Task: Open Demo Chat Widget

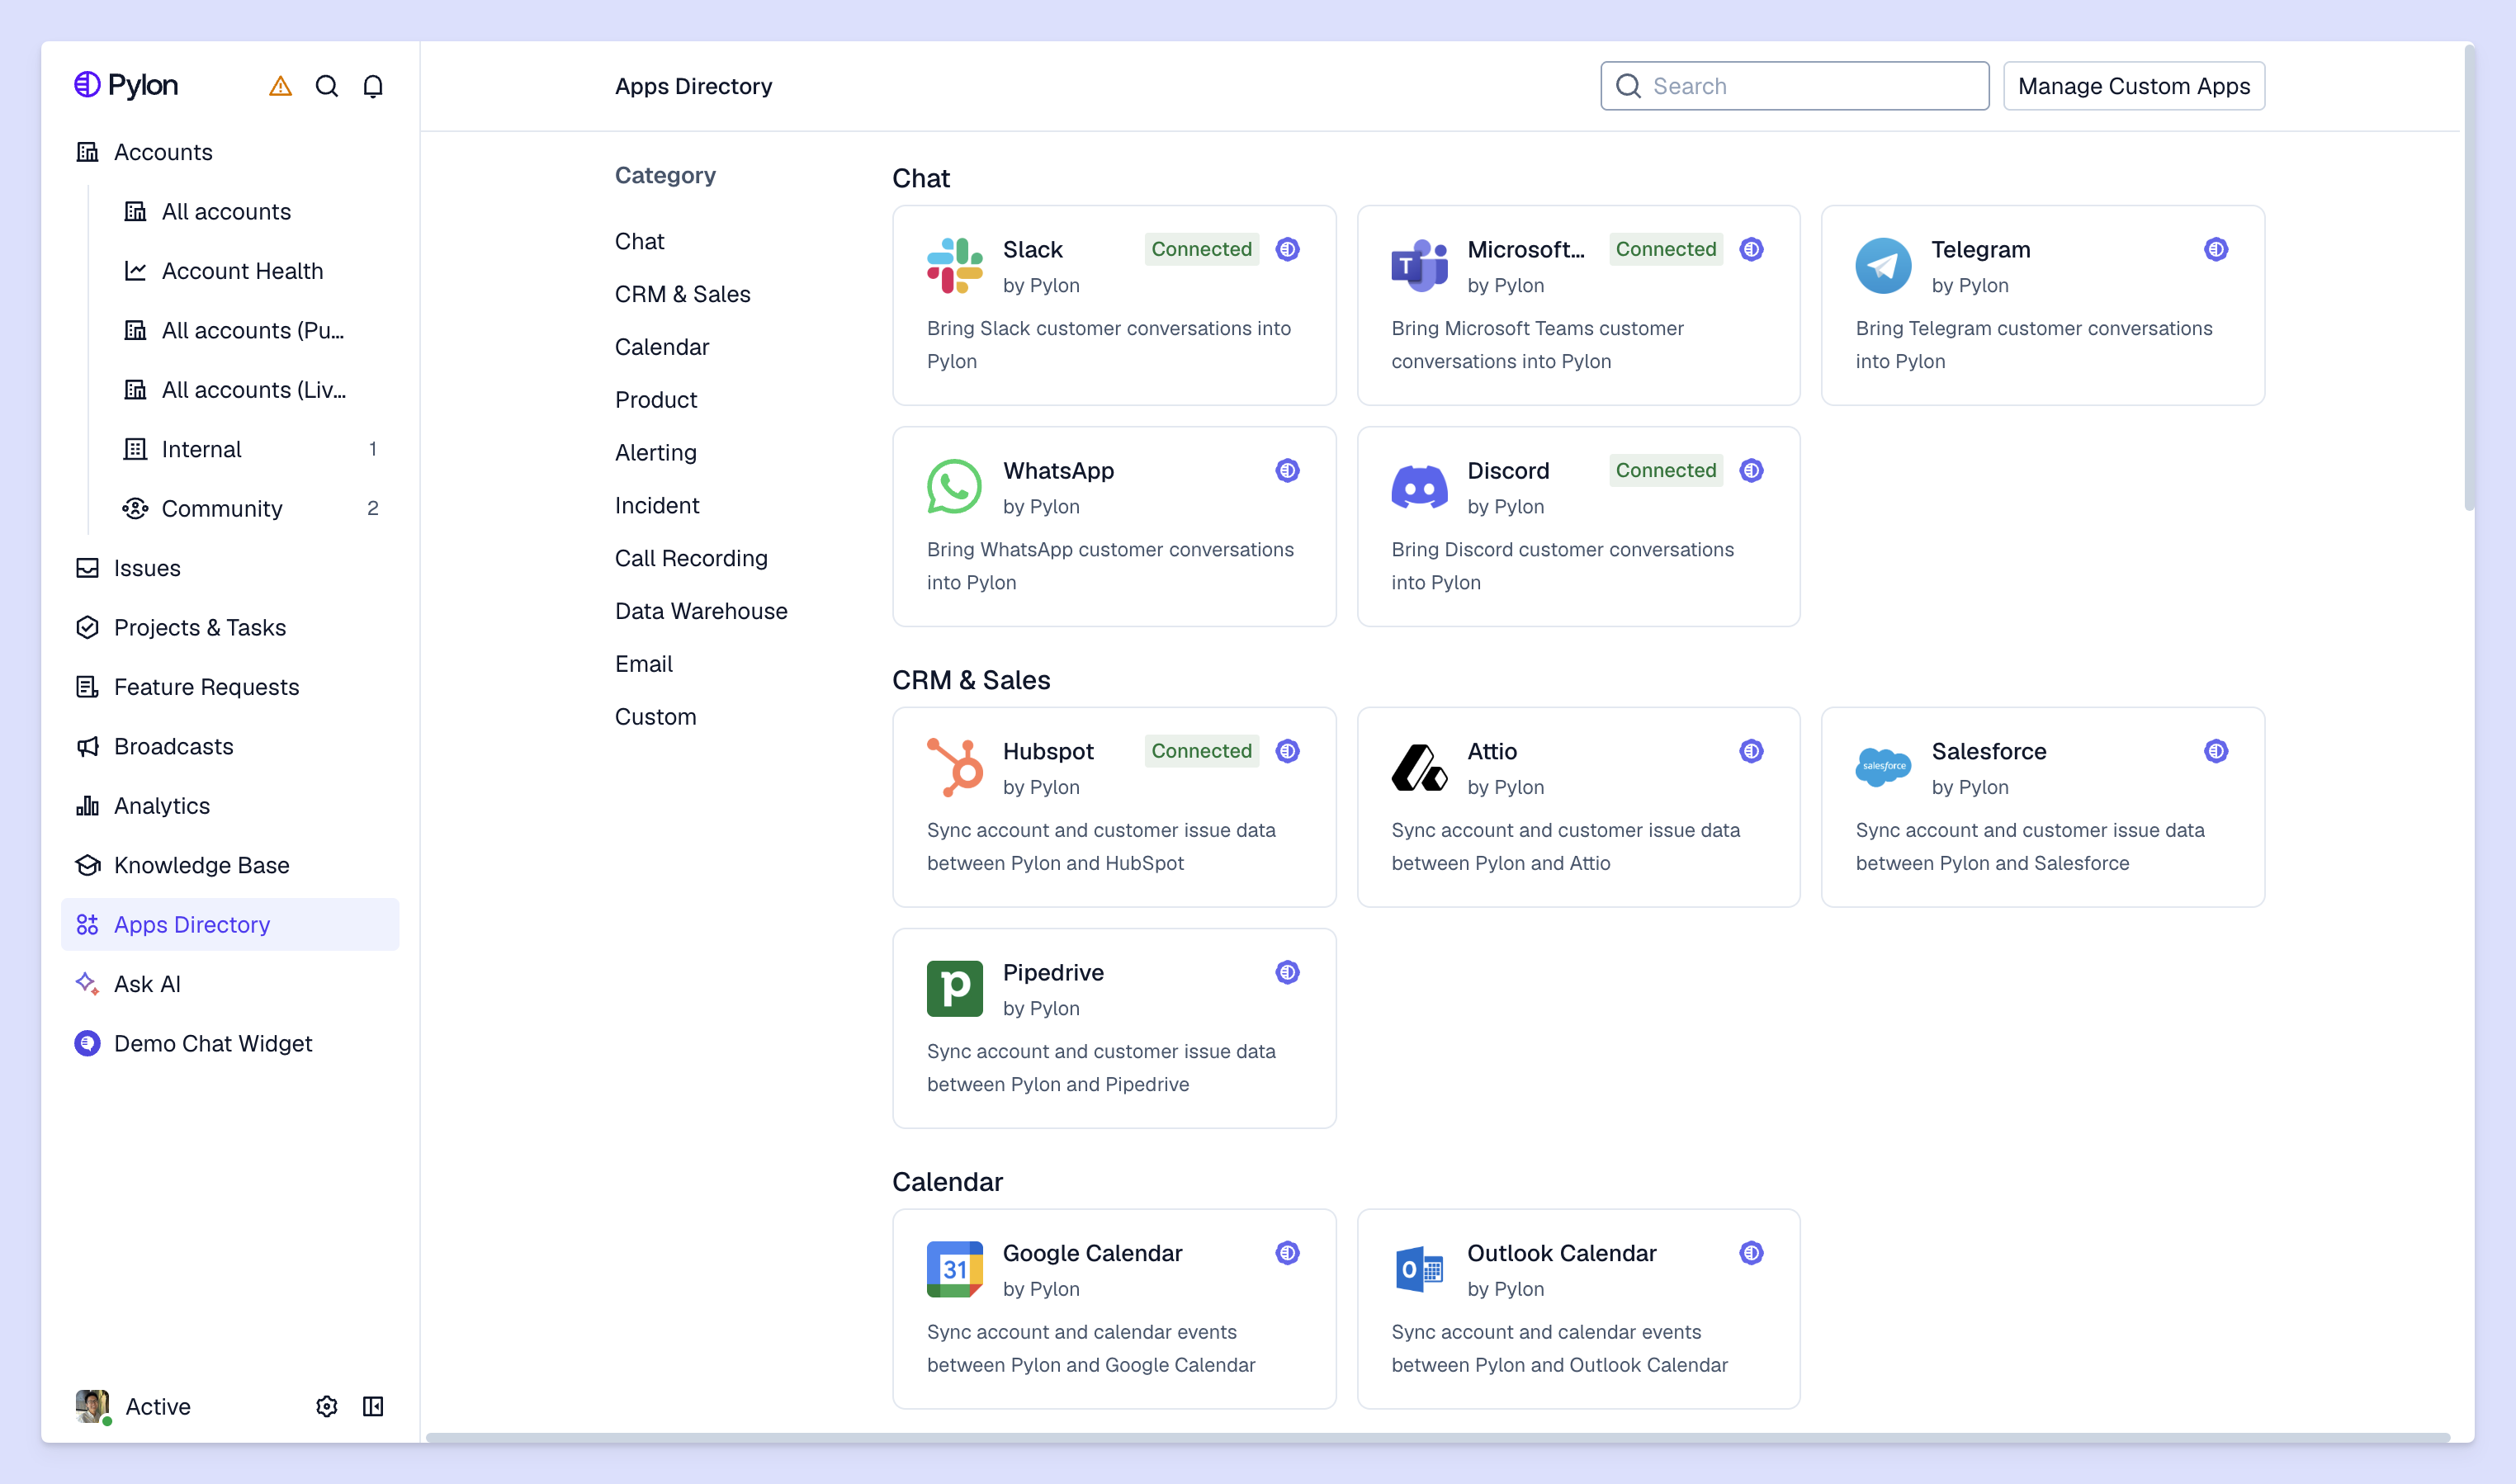Action: click(x=230, y=1043)
